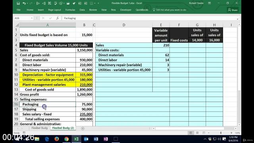Click the Insert Function fx icon
Image resolution: width=254 pixels, height=143 pixels.
coord(57,18)
